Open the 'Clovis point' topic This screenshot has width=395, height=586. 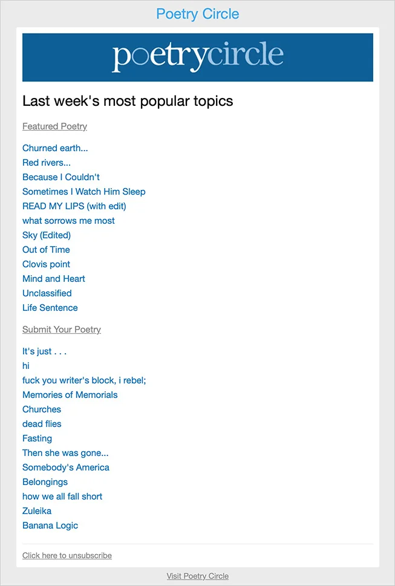point(46,264)
